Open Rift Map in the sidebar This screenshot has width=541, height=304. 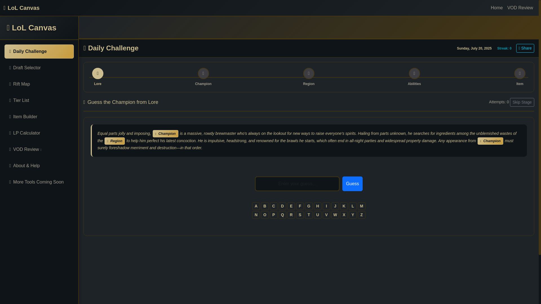pyautogui.click(x=39, y=84)
